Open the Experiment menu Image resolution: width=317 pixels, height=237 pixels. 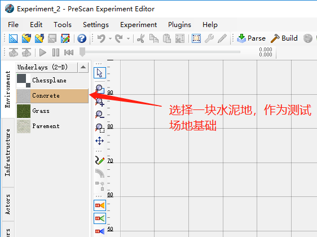pos(139,25)
